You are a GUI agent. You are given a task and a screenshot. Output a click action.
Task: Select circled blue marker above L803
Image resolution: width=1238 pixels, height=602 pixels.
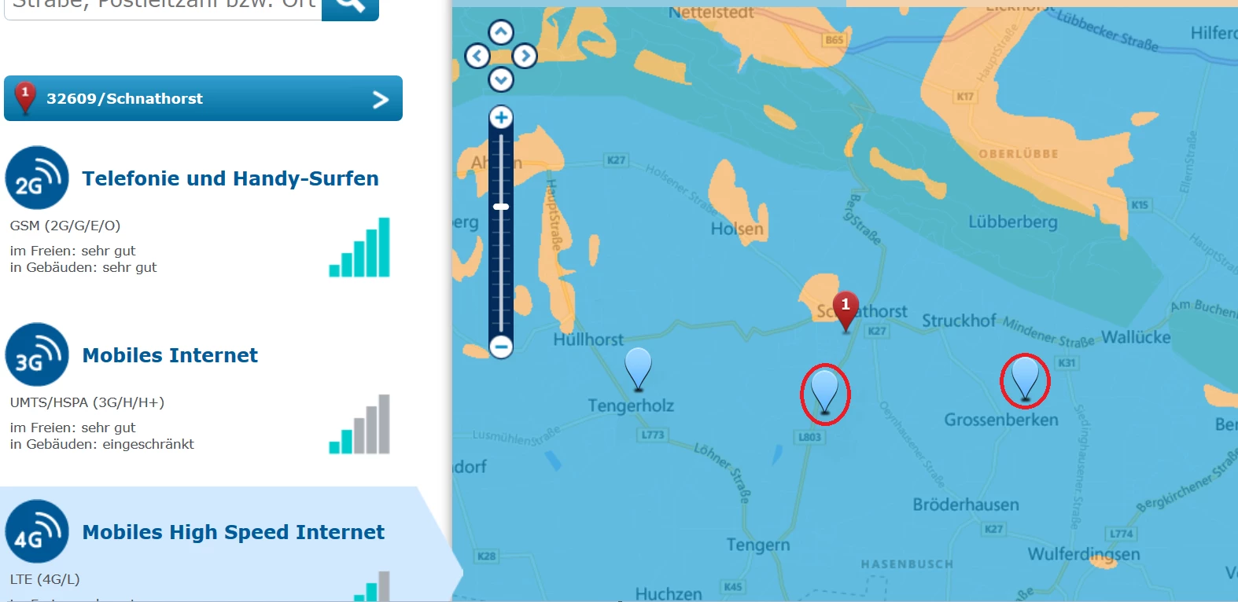[824, 392]
